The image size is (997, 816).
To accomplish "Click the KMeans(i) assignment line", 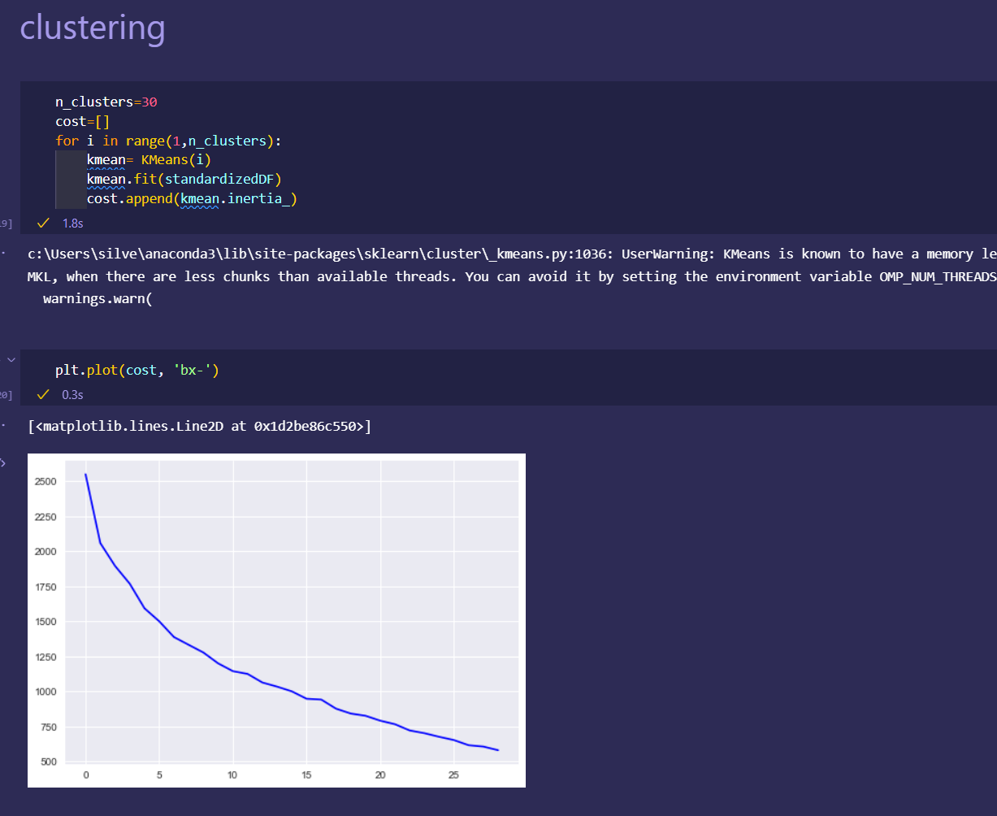I will coord(149,159).
